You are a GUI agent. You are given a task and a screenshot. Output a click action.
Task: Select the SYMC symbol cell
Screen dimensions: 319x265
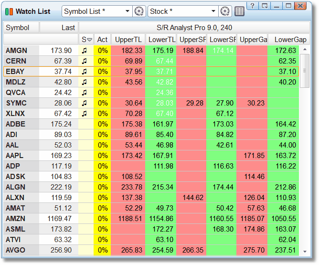[x=21, y=103]
